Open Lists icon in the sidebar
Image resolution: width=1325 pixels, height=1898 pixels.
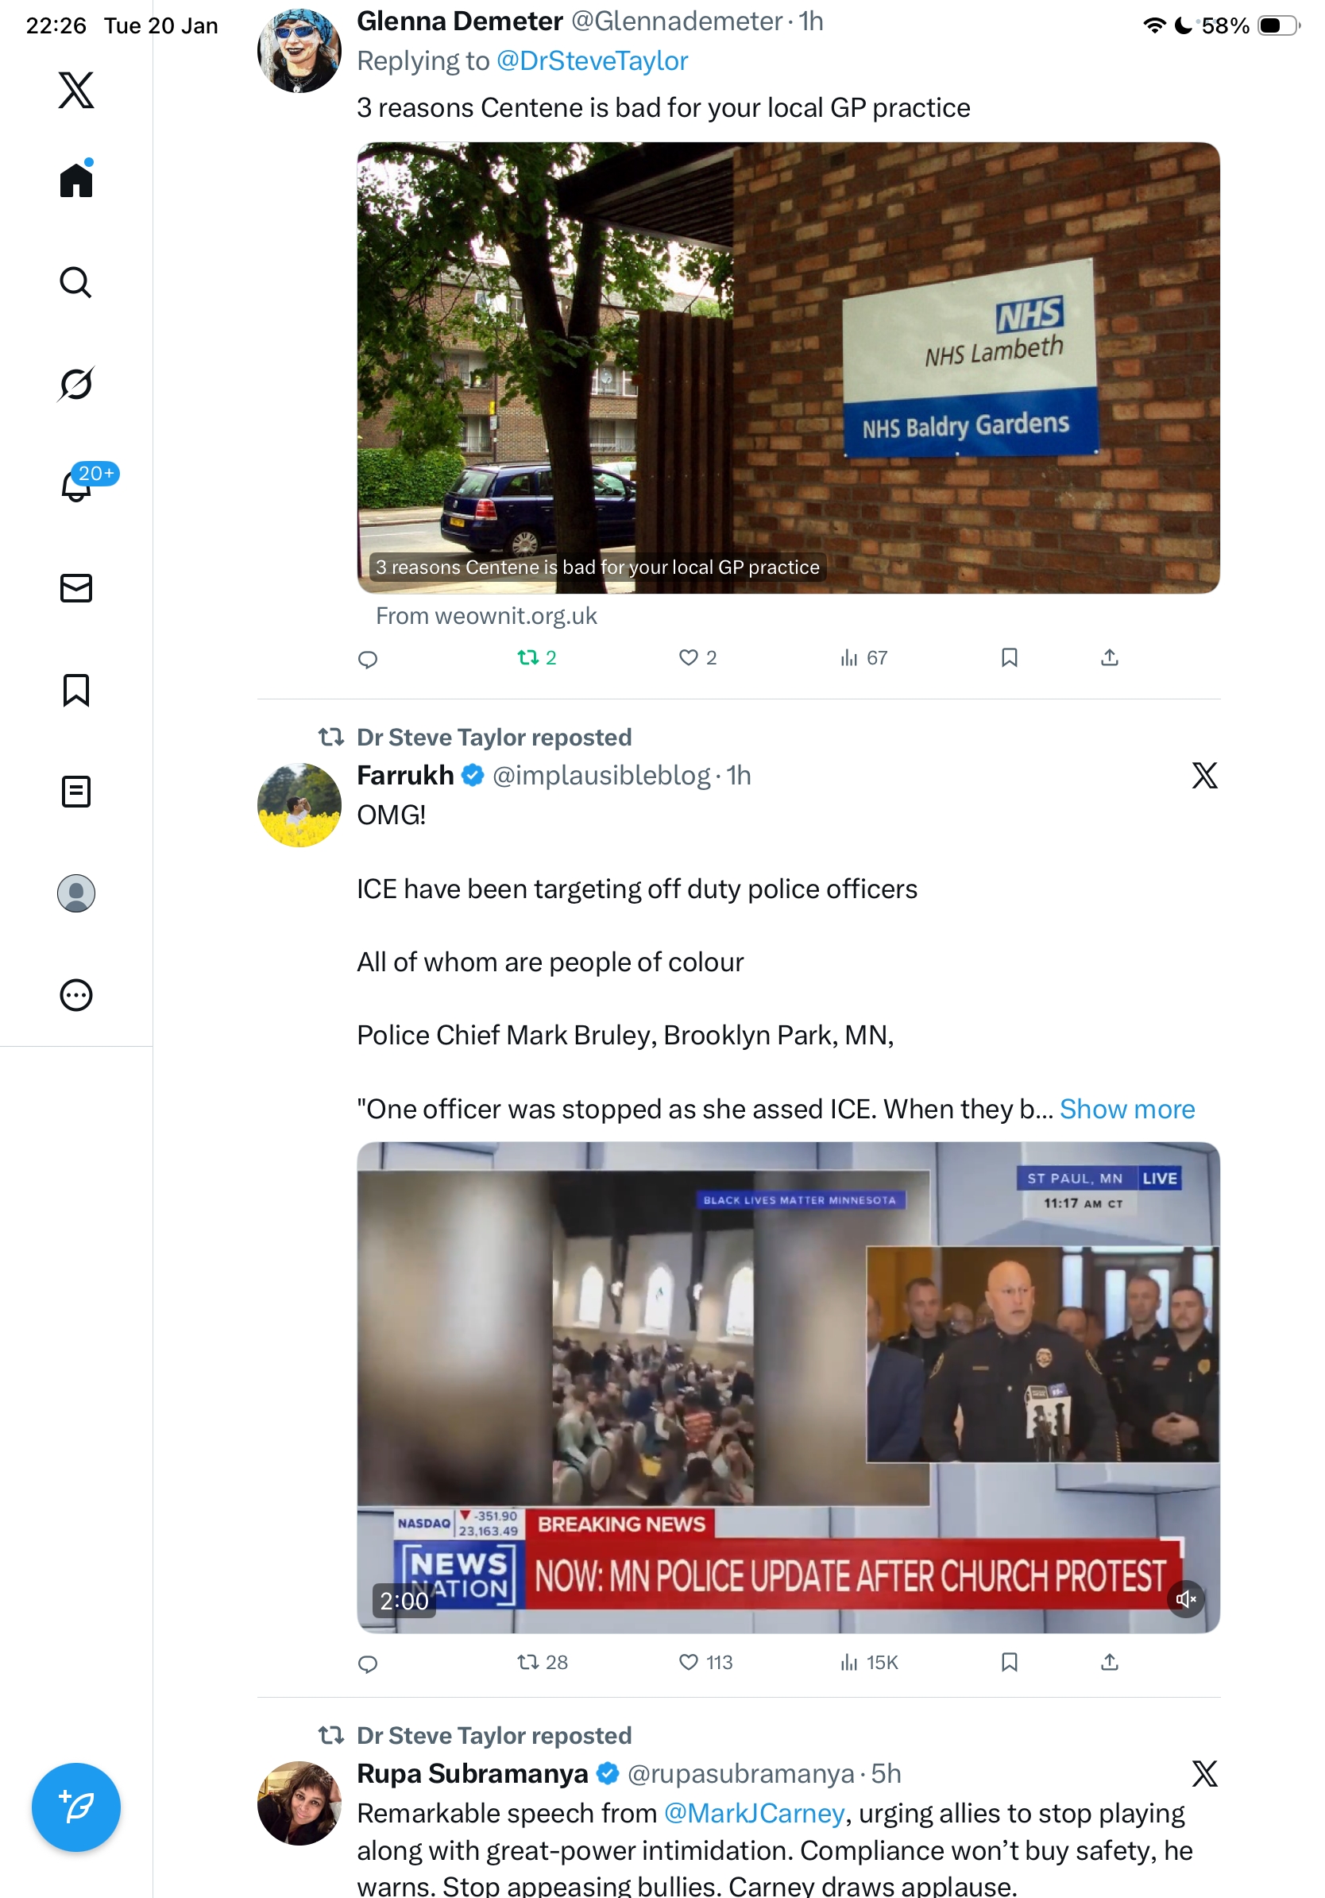pos(76,791)
